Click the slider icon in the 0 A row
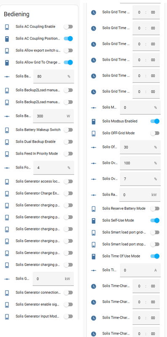Screen dimensions: 167x337 (94, 270)
